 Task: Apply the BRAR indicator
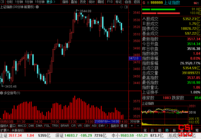[x=65, y=126]
